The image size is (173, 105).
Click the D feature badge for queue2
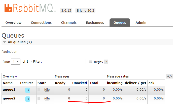tap(28, 99)
